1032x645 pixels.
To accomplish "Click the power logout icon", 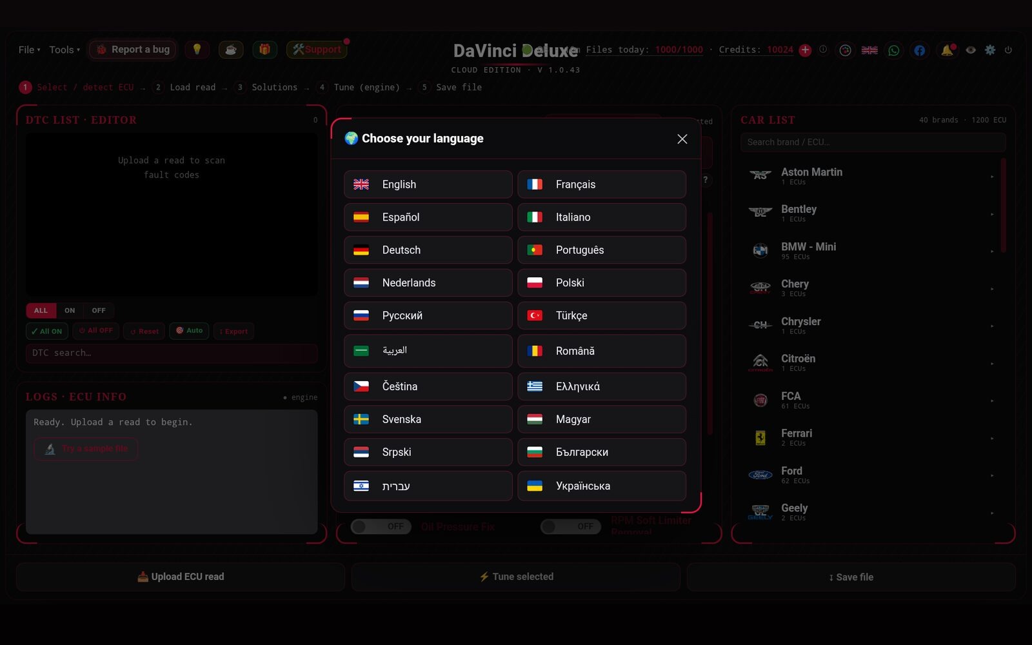I will [x=1008, y=50].
